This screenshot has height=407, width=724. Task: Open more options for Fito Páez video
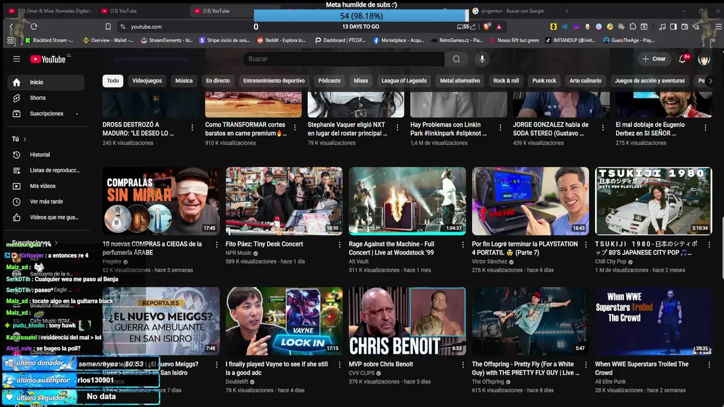click(x=339, y=245)
